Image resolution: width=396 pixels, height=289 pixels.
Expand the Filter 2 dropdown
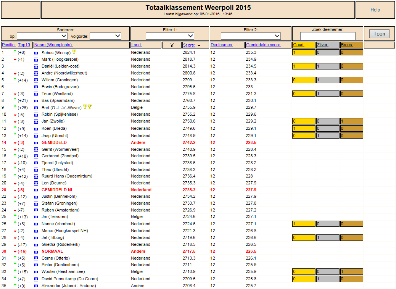pos(251,36)
